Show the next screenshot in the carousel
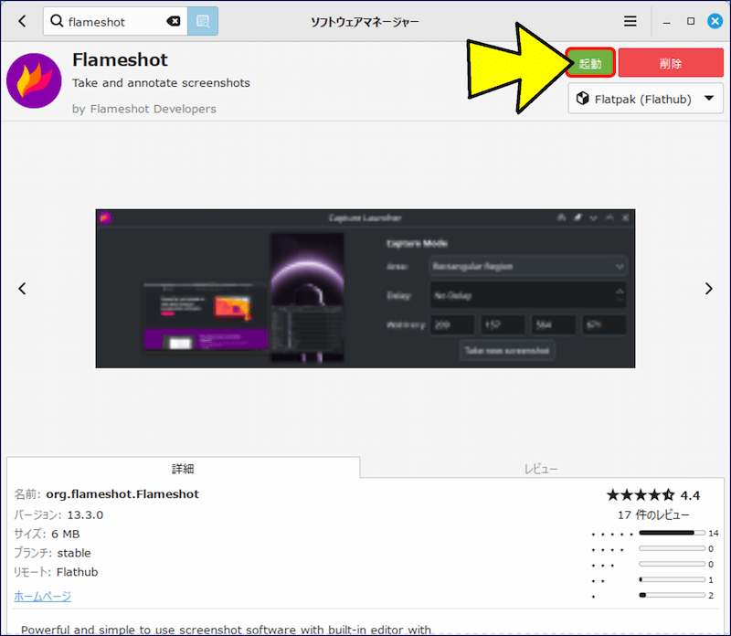Image resolution: width=731 pixels, height=636 pixels. pos(708,289)
